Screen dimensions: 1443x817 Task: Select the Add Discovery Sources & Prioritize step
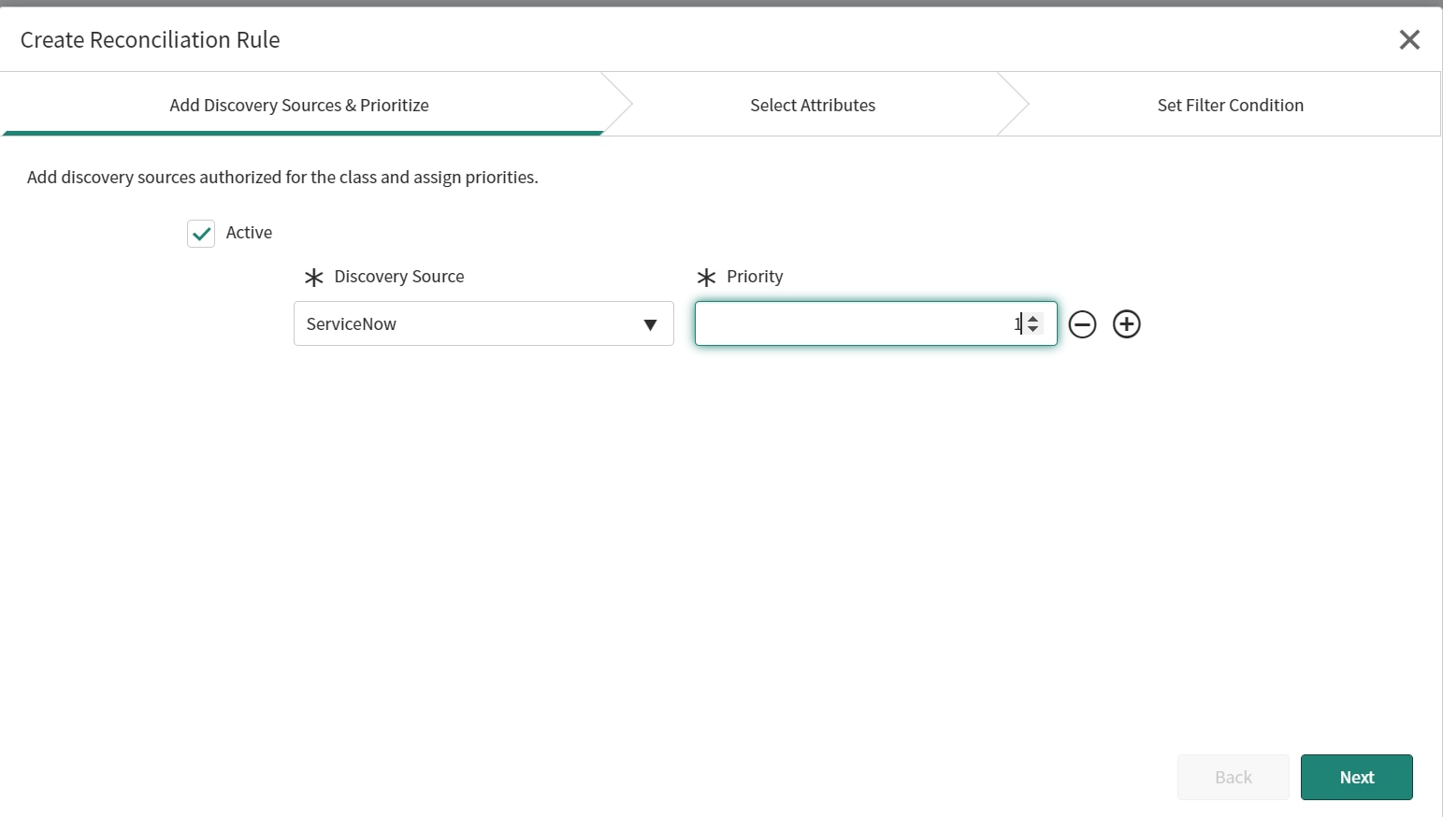click(298, 105)
